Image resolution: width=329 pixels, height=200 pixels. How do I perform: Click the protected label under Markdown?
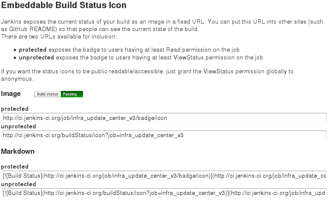15,167
